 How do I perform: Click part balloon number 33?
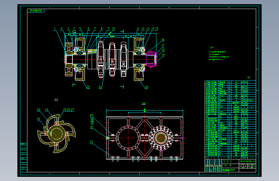91,142
